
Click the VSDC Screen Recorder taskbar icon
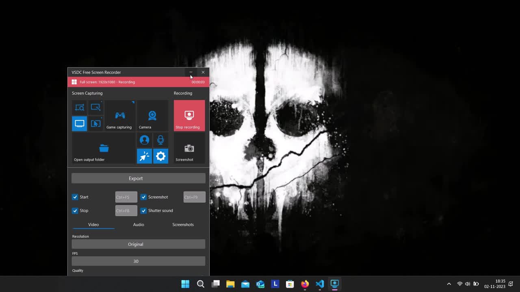coord(335,284)
